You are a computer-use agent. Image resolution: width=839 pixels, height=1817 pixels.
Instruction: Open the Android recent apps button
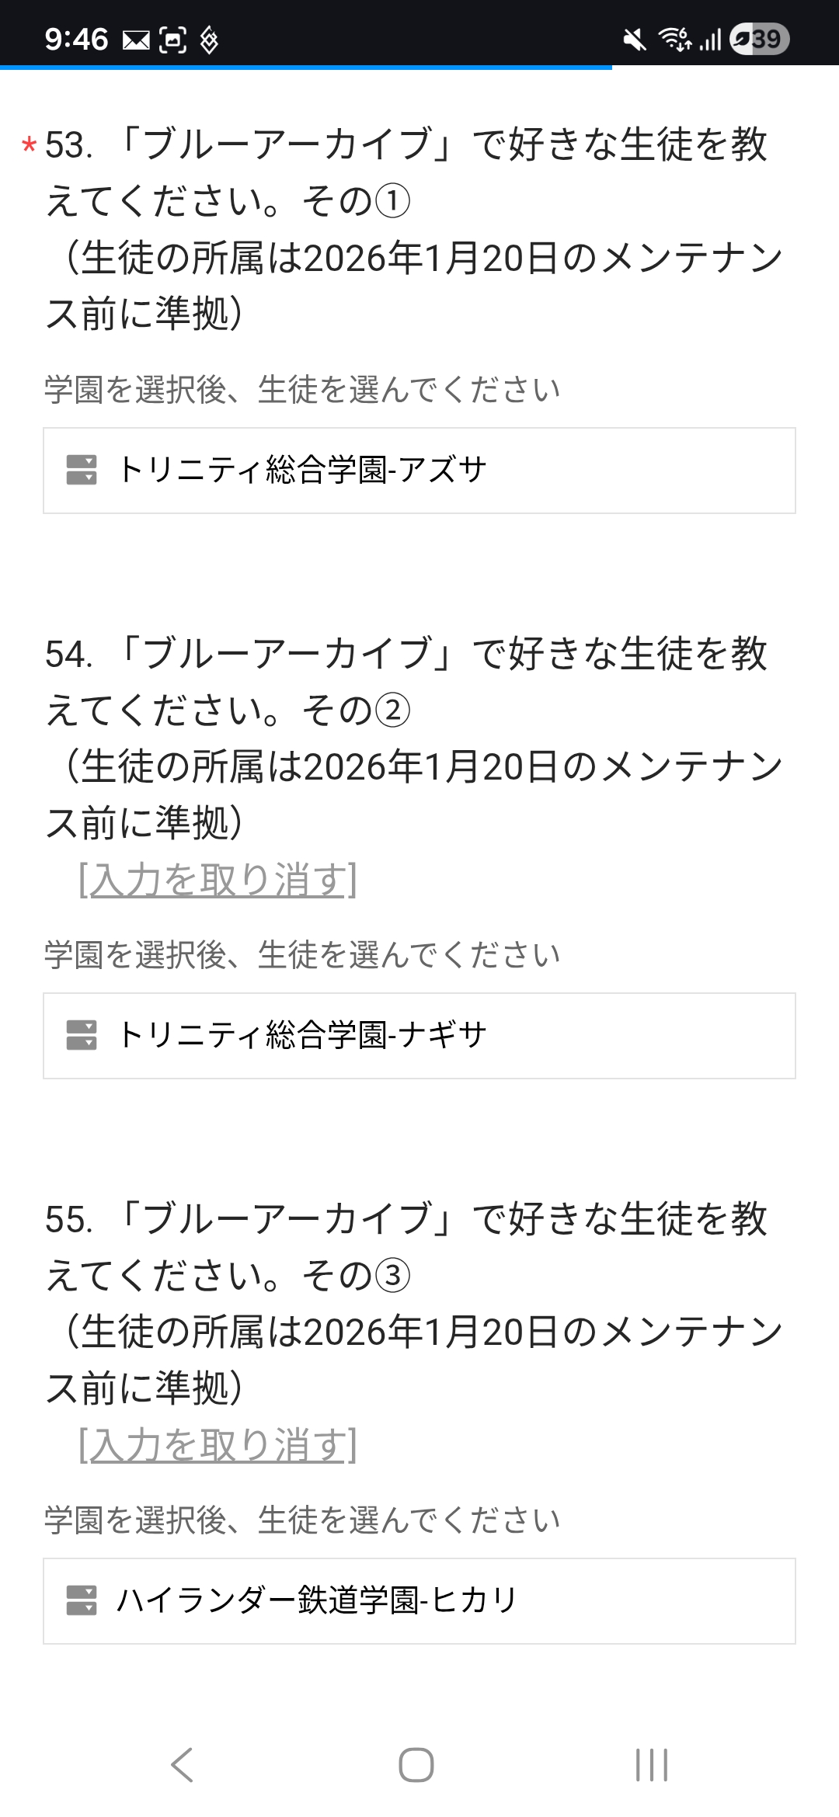651,1764
